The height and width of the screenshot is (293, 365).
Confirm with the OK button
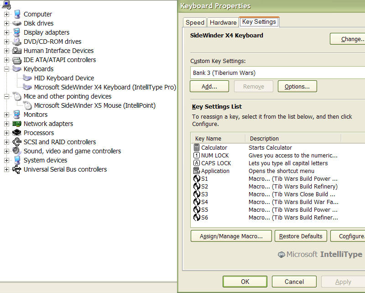coord(245,282)
